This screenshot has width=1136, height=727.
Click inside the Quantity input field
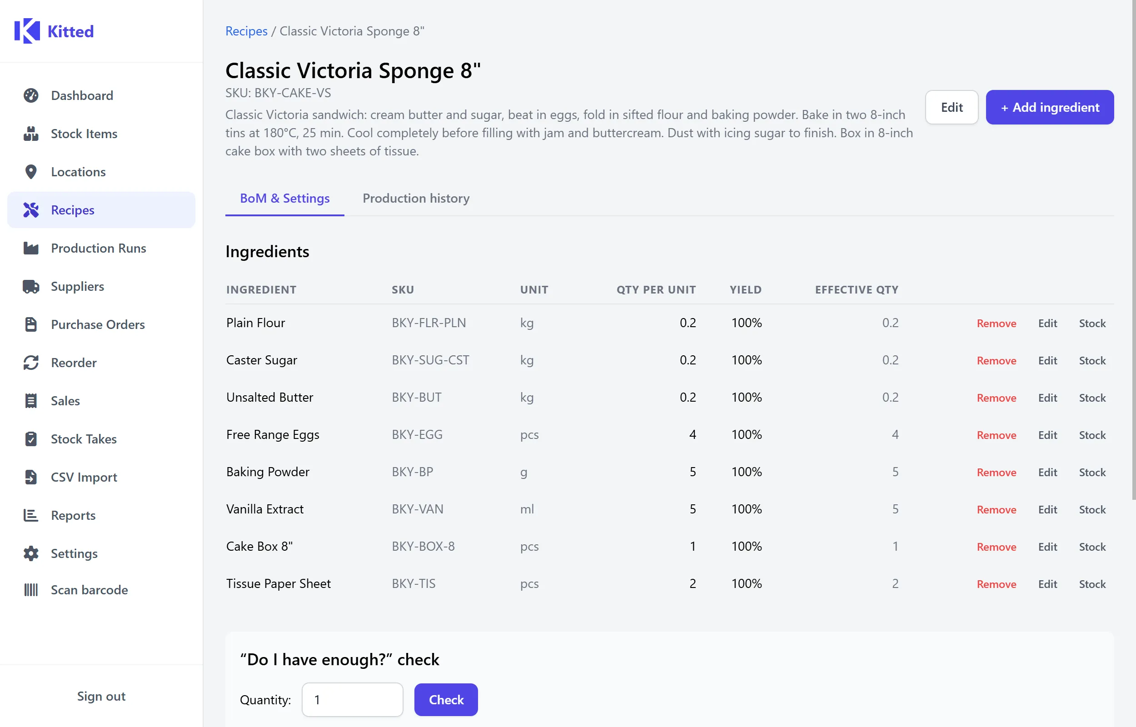tap(352, 700)
